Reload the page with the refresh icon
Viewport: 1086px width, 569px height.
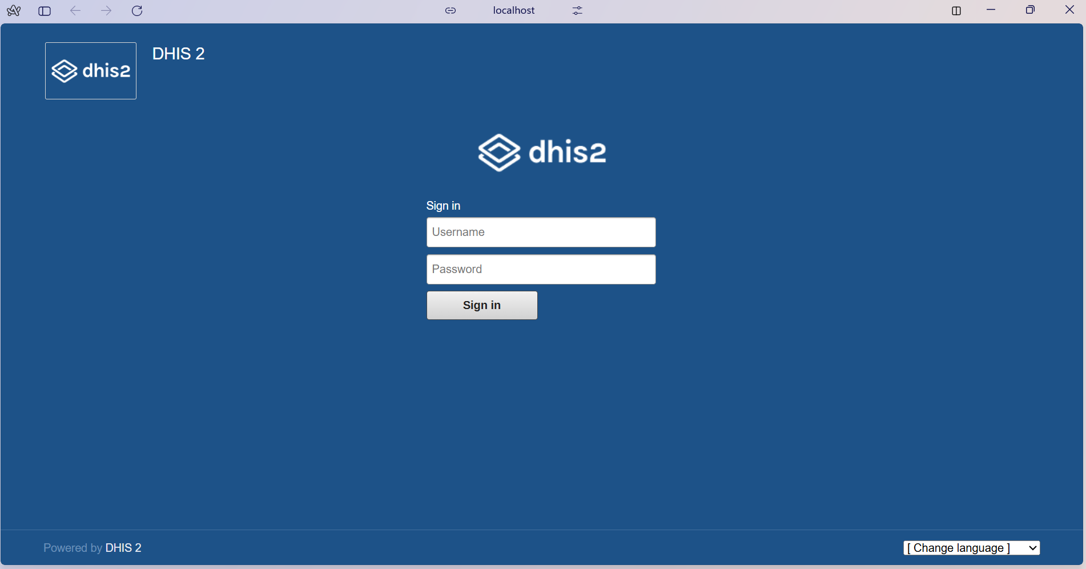pyautogui.click(x=137, y=11)
